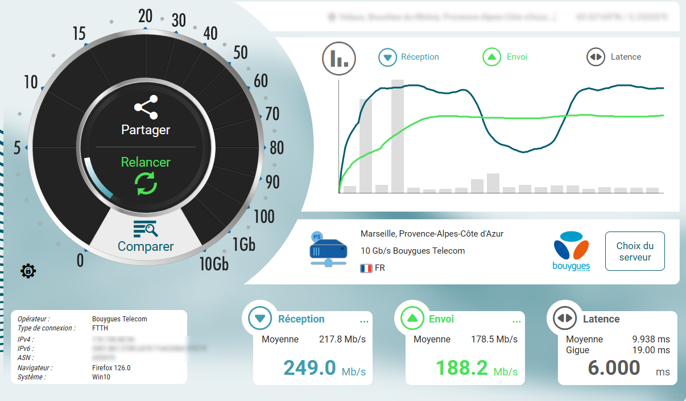Select the Réception results card header
Viewport: 686px width, 401px height.
coord(301,319)
